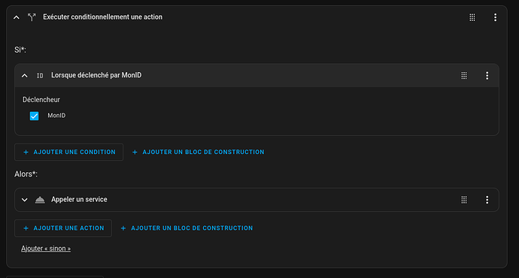Viewport: 519px width, 278px height.
Task: Open the three-dot menu of Appeler un service
Action: [x=487, y=200]
